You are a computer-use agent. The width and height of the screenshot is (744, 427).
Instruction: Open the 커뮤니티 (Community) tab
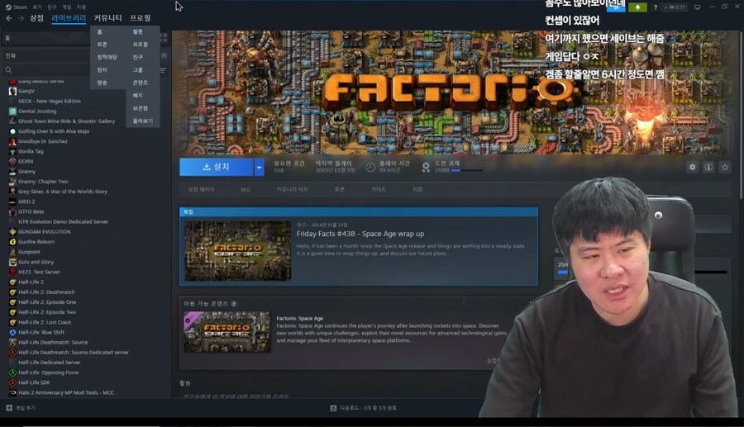pyautogui.click(x=107, y=18)
